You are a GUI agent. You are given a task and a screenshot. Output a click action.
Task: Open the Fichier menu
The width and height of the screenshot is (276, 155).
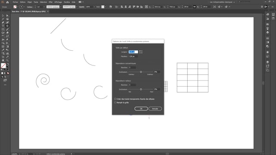point(16,2)
